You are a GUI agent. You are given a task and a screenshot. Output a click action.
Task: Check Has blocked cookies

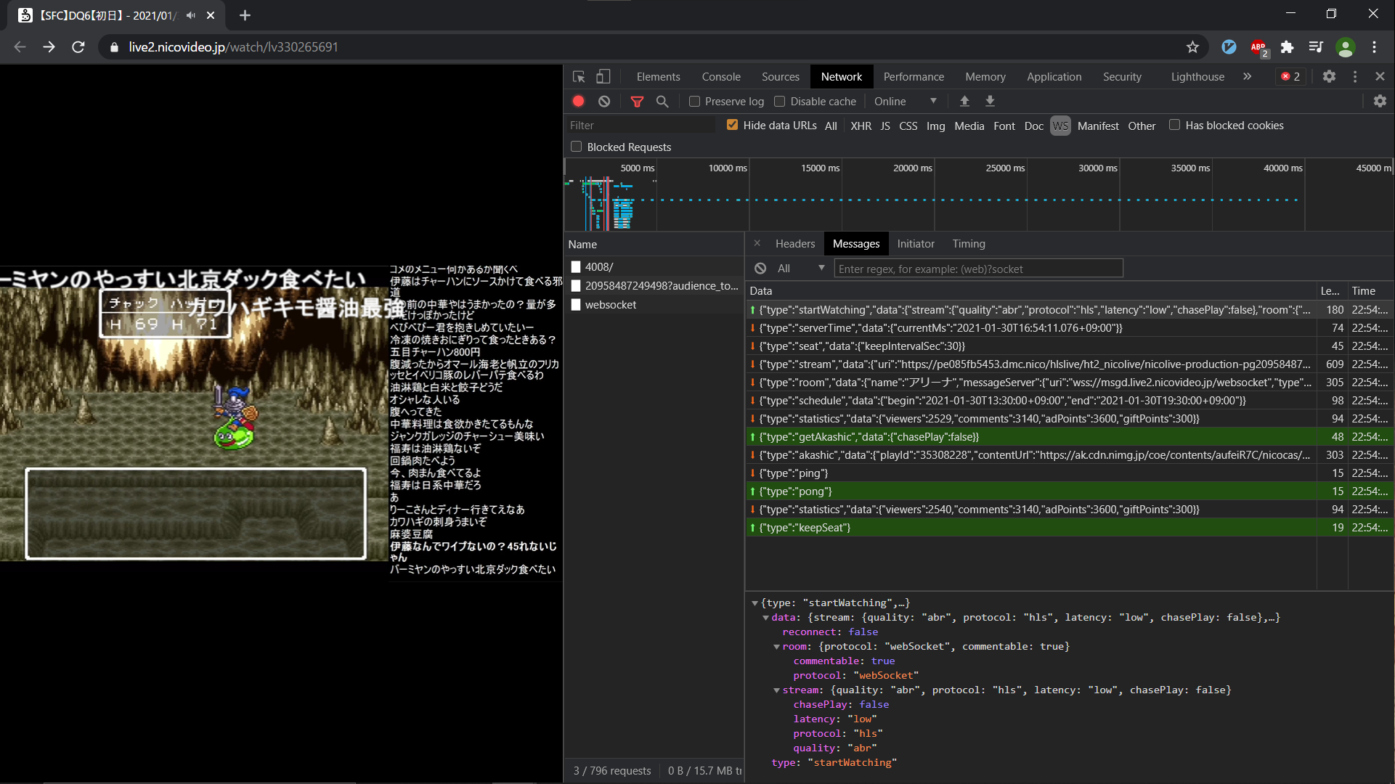[1174, 125]
